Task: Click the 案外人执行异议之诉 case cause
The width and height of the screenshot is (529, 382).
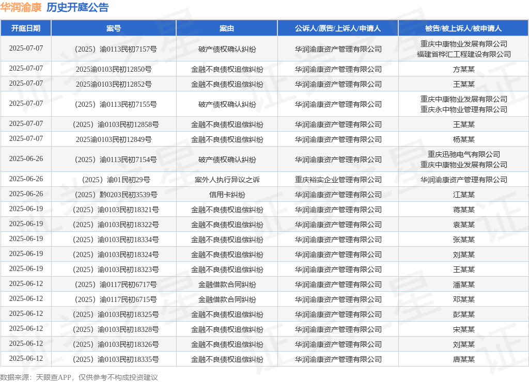Action: (227, 180)
